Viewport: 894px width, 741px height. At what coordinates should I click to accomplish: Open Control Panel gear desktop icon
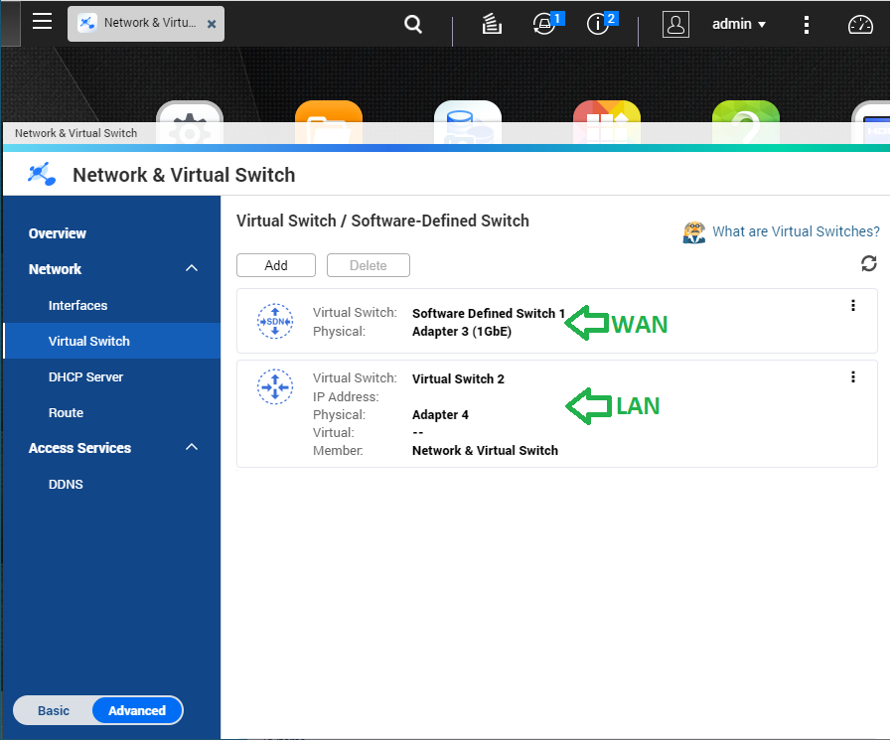190,122
